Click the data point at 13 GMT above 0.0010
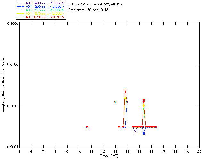 point(115,102)
